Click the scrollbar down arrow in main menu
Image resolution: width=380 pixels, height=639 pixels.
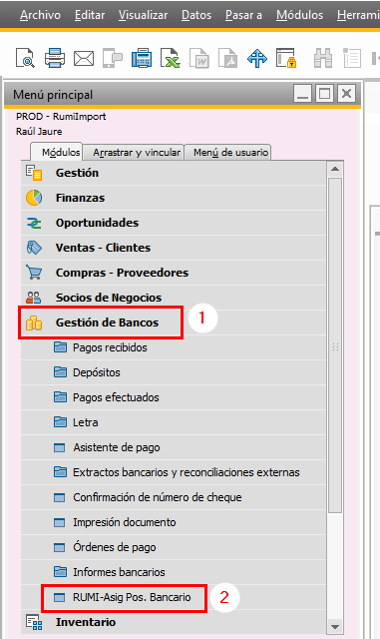tap(335, 626)
